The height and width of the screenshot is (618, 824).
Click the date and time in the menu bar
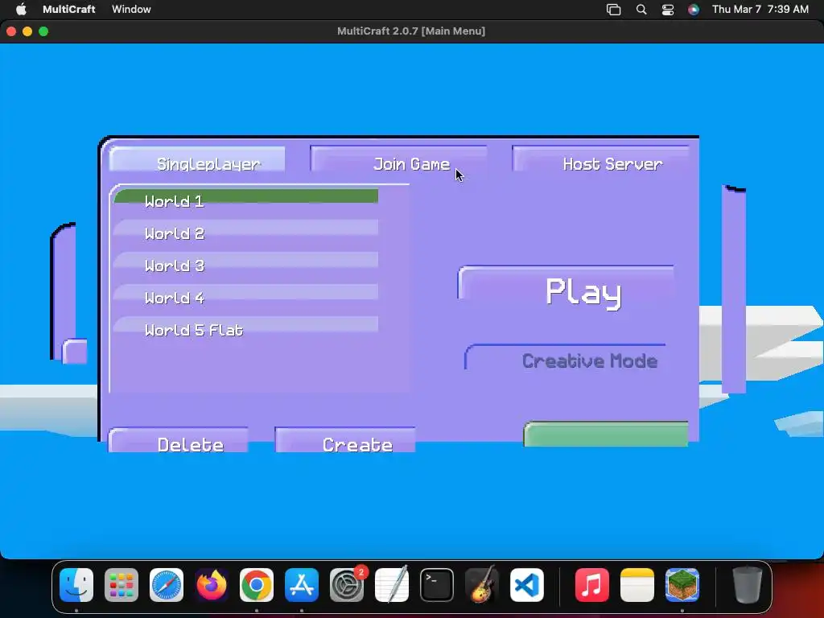point(760,9)
